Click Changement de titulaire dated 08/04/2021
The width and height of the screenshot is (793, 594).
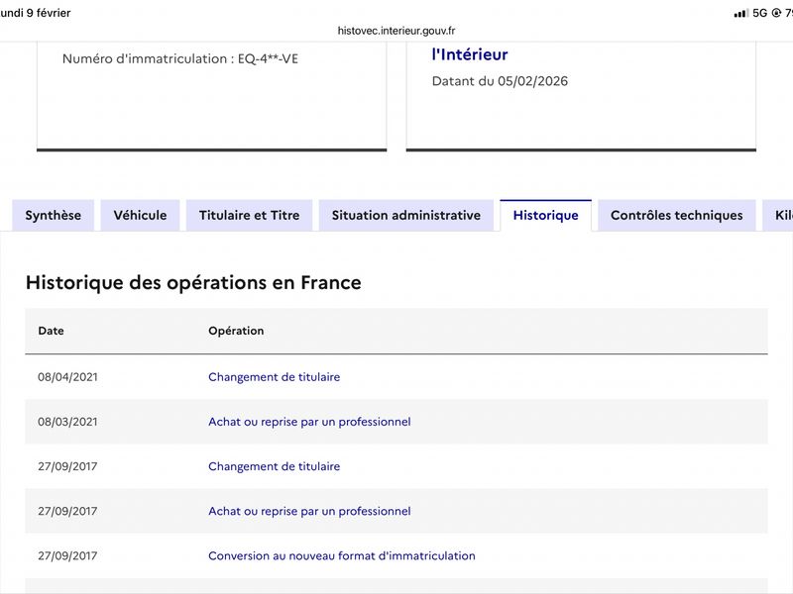[275, 377]
